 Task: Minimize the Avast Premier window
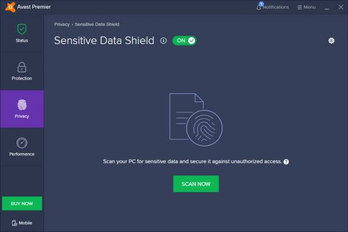(328, 7)
